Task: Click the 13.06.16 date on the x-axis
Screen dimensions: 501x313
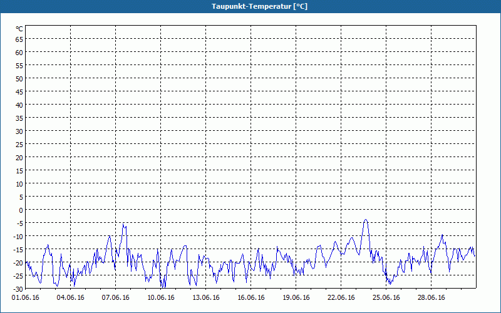Action: 206,297
